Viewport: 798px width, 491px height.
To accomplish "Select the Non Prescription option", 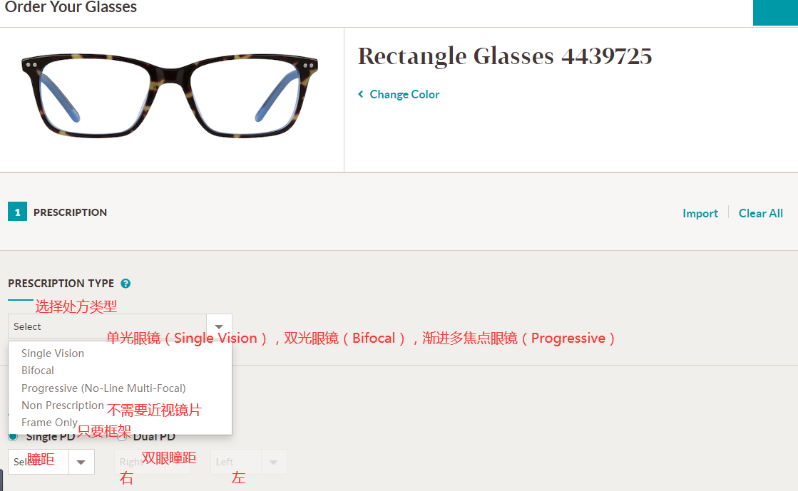I will (63, 405).
